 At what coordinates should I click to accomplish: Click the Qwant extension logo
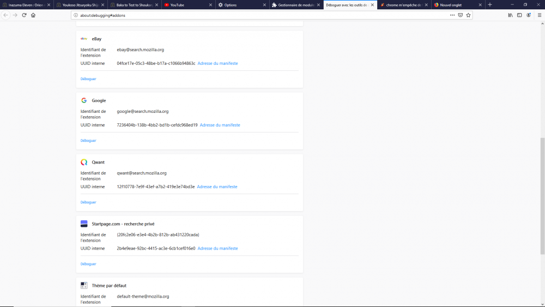(84, 162)
